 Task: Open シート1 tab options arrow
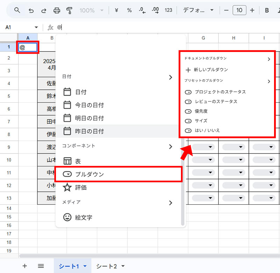pyautogui.click(x=85, y=266)
